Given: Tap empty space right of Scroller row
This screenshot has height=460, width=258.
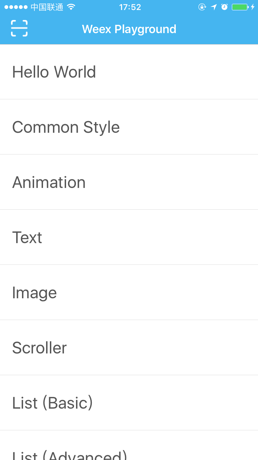Looking at the screenshot, I should click(x=162, y=348).
